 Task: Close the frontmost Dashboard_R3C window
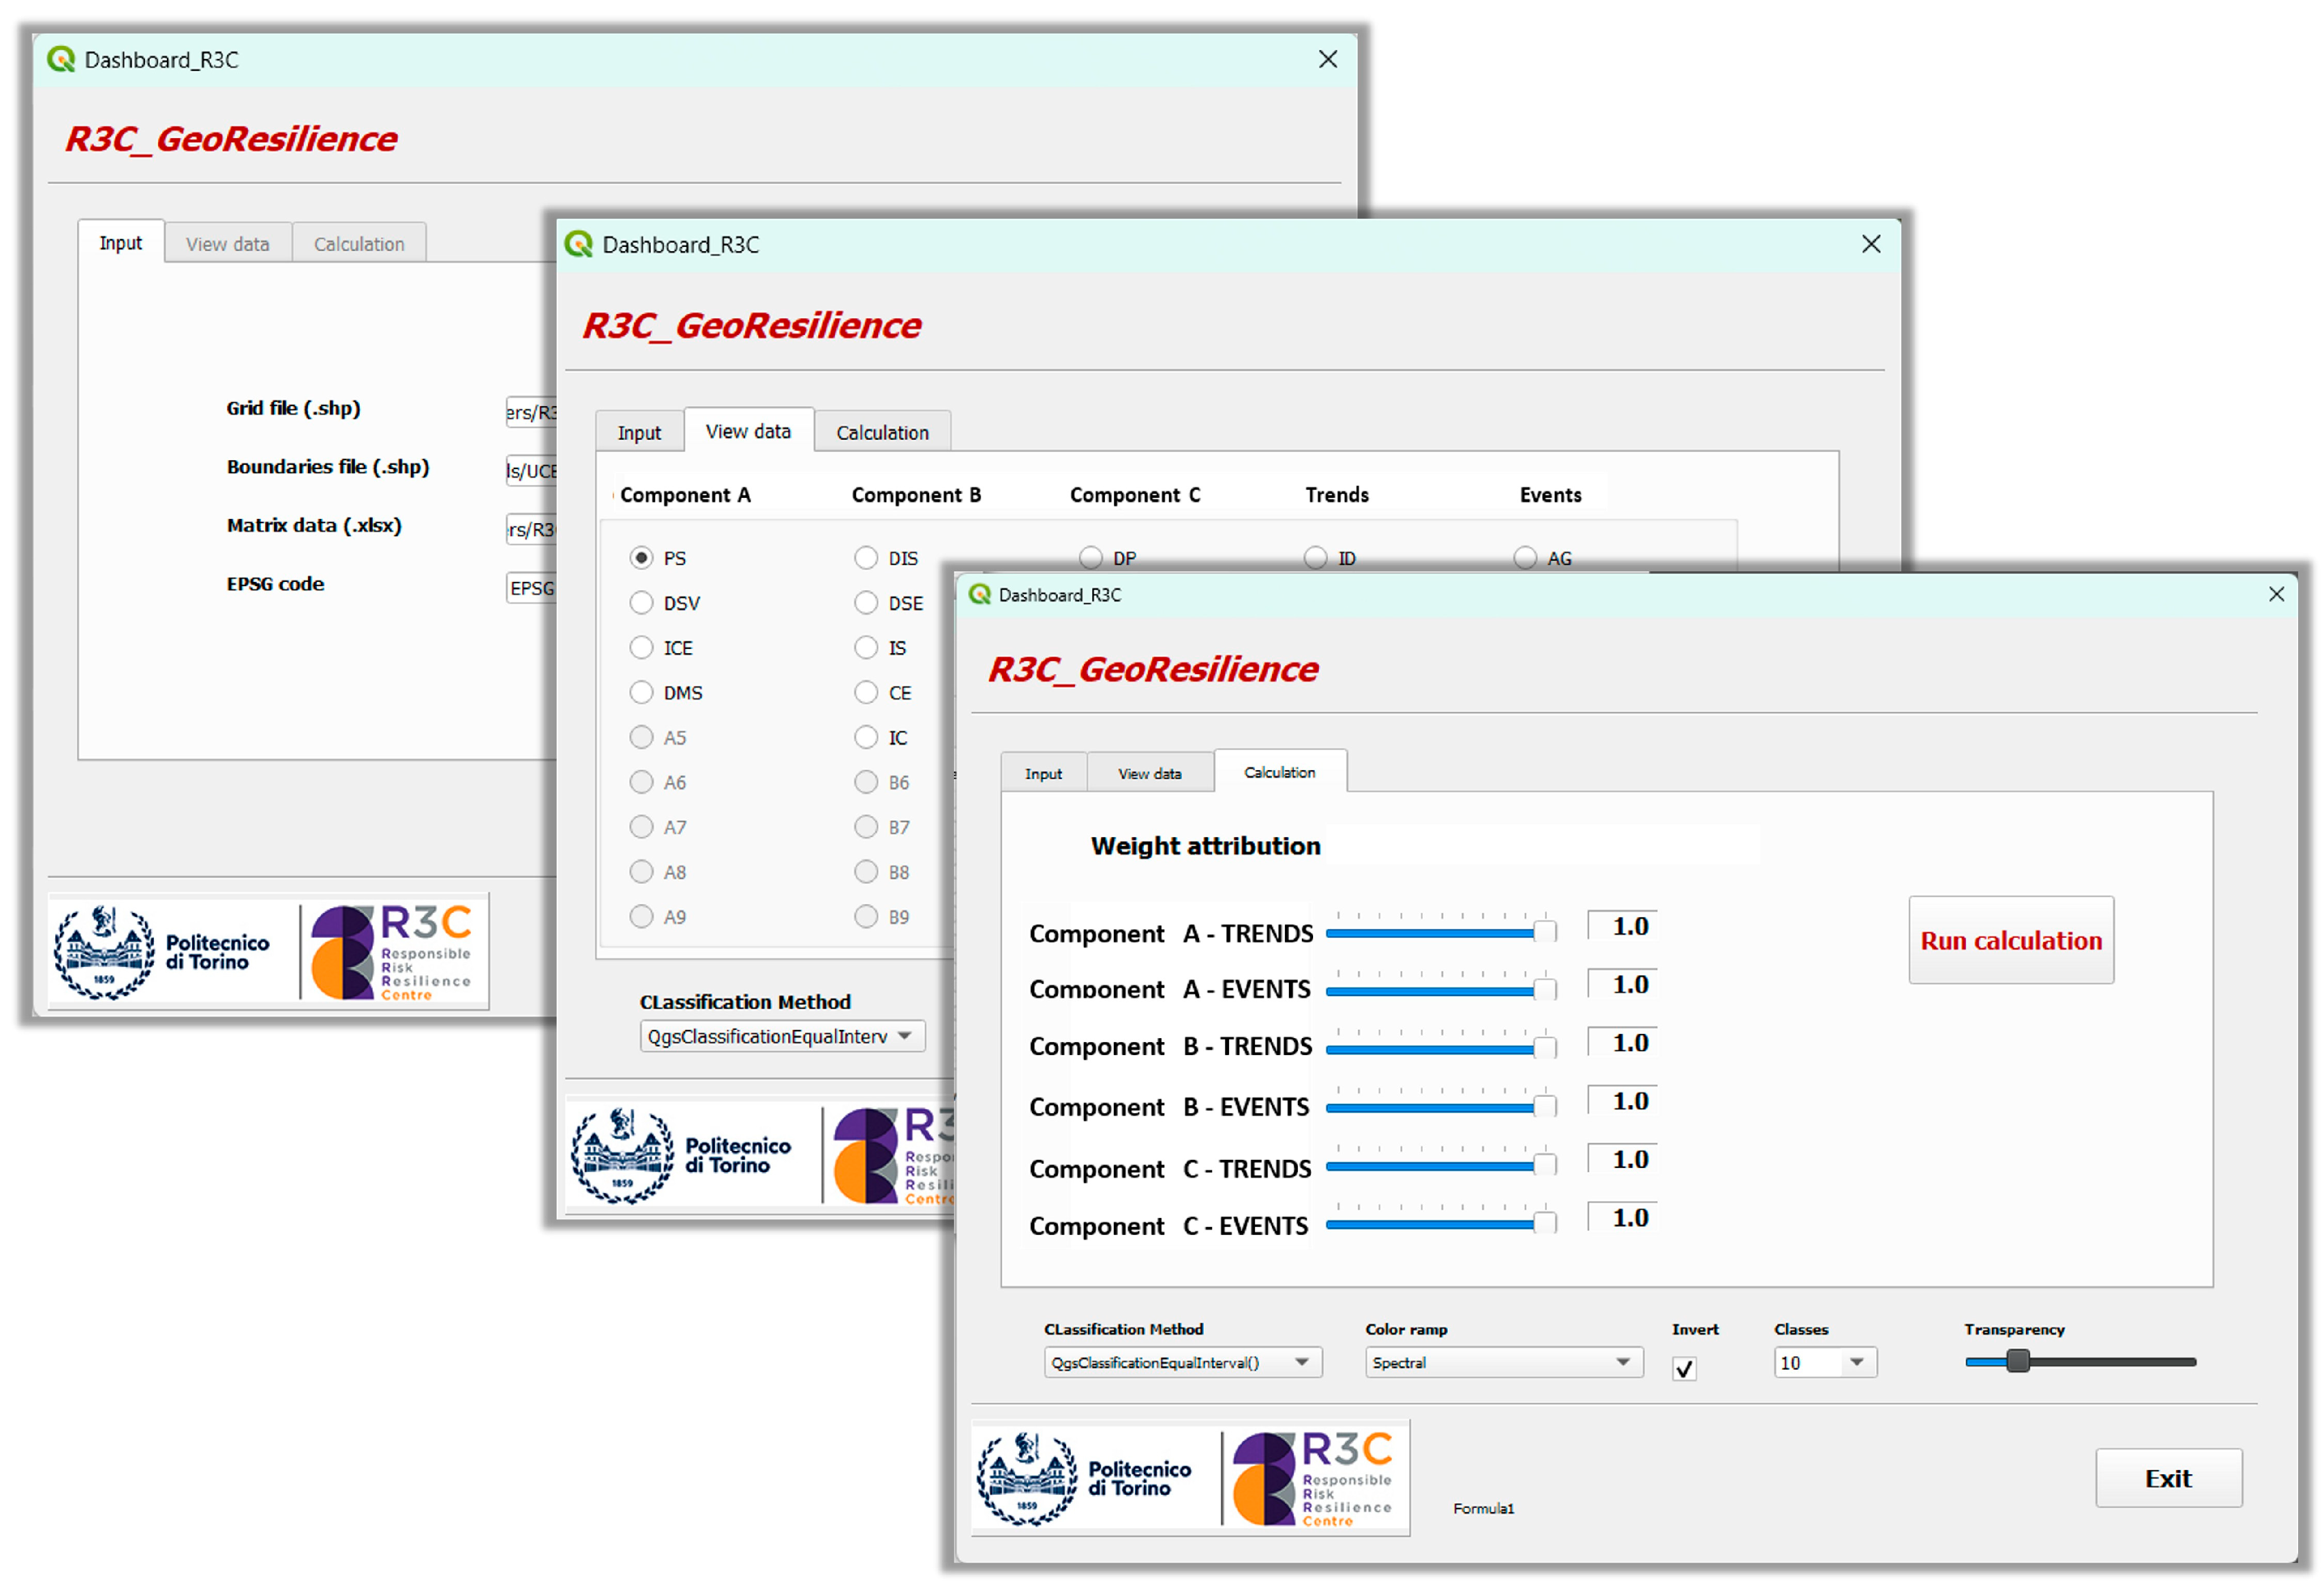[x=2276, y=595]
